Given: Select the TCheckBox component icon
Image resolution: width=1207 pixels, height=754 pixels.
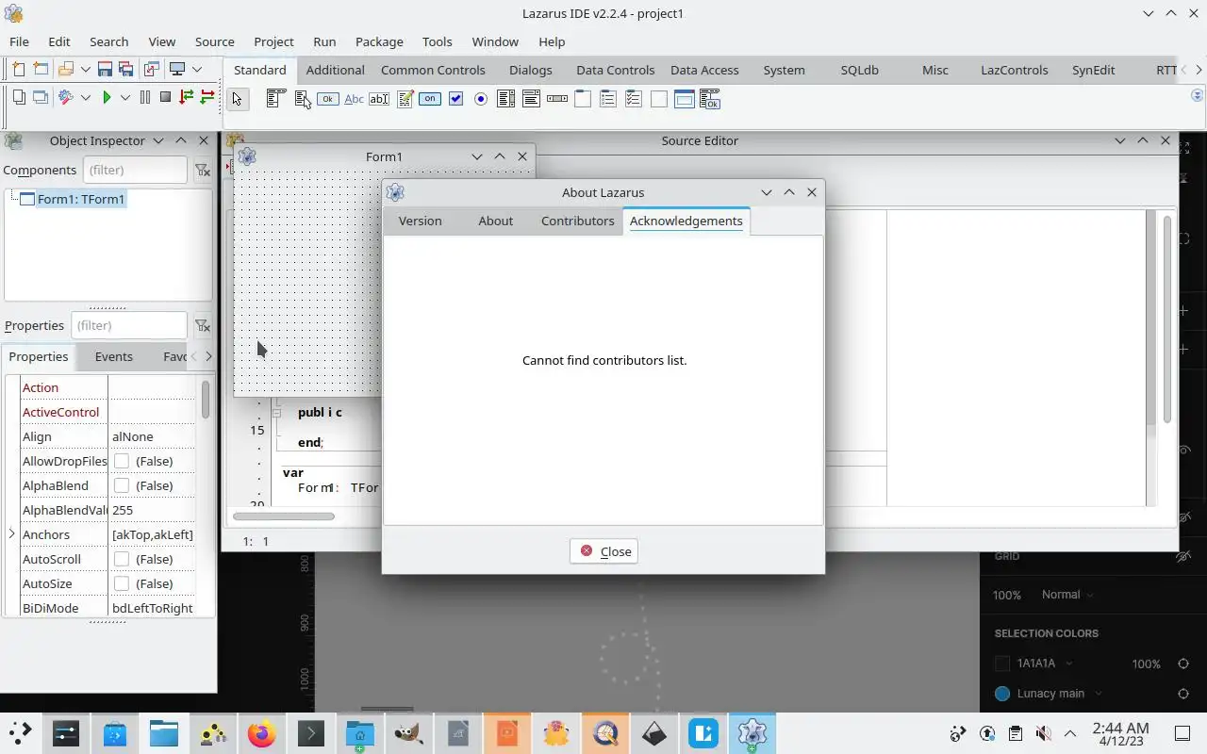Looking at the screenshot, I should pyautogui.click(x=456, y=98).
